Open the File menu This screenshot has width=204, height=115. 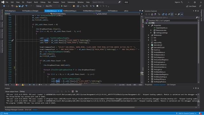pyautogui.click(x=7, y=2)
